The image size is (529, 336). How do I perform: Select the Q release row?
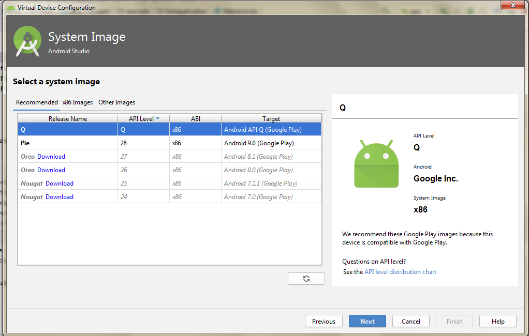169,129
